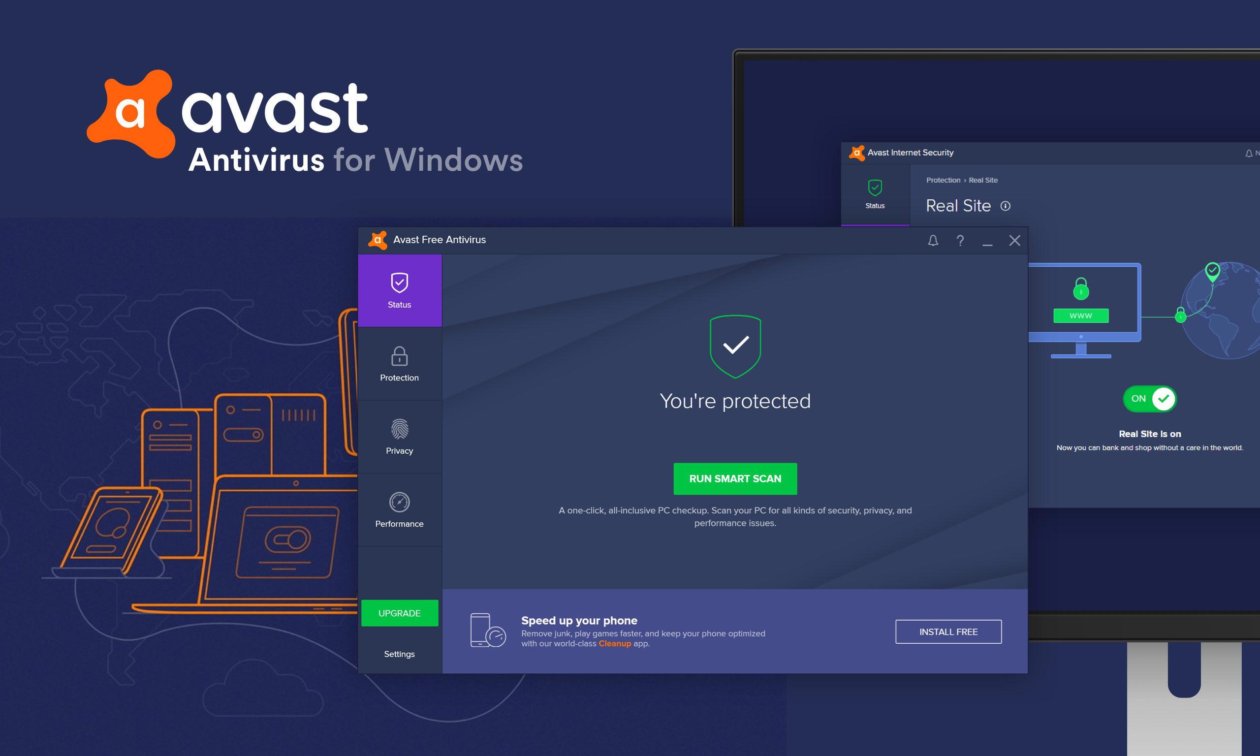Image resolution: width=1260 pixels, height=756 pixels.
Task: Click the RUN SMART SCAN button
Action: (x=735, y=477)
